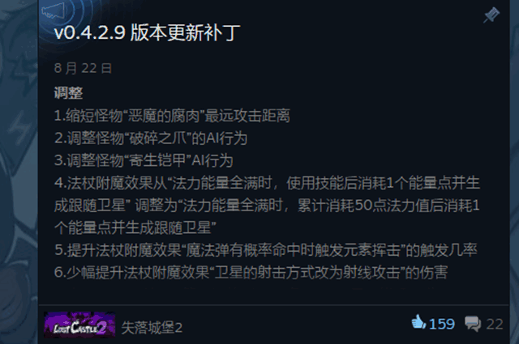Screen dimensions: 519x344
Task: Select item 2 about 破碎之爪 AI behavior
Action: (x=151, y=138)
